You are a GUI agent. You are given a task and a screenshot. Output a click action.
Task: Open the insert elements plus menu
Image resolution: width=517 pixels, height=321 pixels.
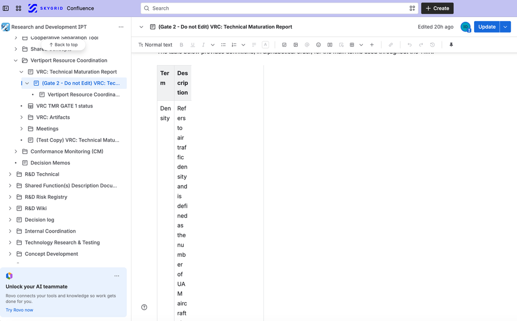tap(372, 45)
